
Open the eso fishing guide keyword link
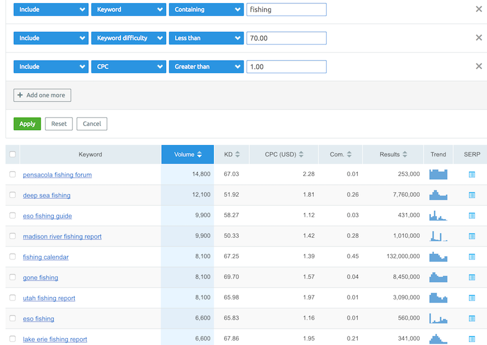pos(47,216)
